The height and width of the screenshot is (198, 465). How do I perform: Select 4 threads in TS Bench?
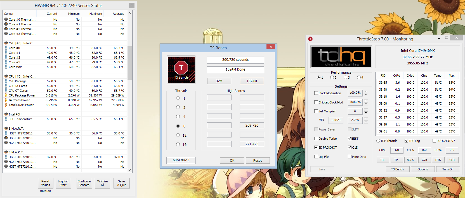(x=178, y=117)
